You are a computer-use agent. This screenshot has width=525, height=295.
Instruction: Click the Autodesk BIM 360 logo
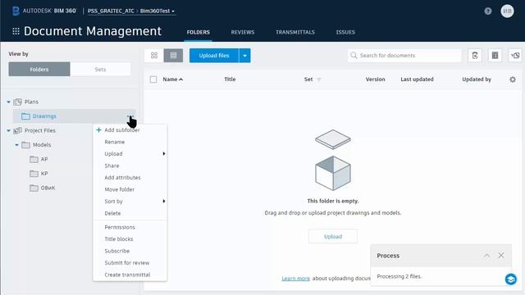[44, 11]
